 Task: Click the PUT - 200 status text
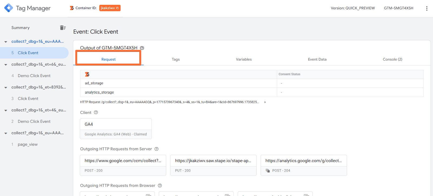point(183,171)
